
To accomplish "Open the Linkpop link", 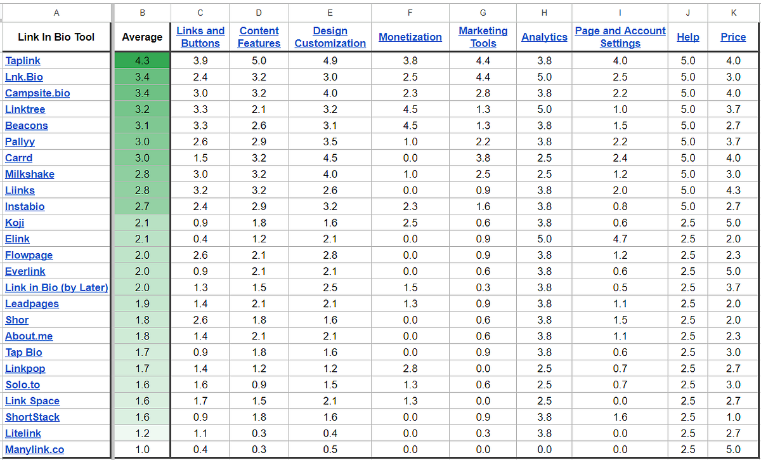I will point(25,368).
